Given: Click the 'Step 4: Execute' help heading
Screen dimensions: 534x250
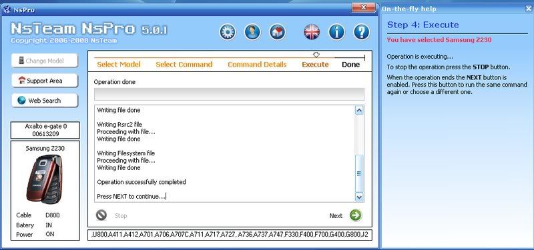Looking at the screenshot, I should [x=423, y=25].
